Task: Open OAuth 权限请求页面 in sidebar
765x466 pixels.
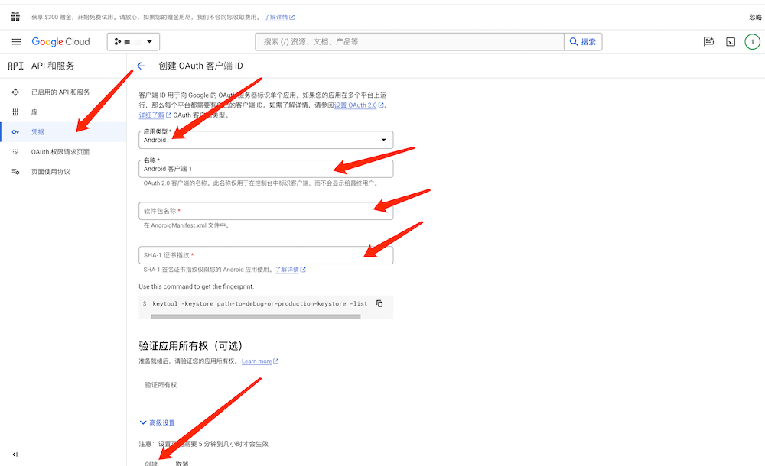Action: pos(60,152)
